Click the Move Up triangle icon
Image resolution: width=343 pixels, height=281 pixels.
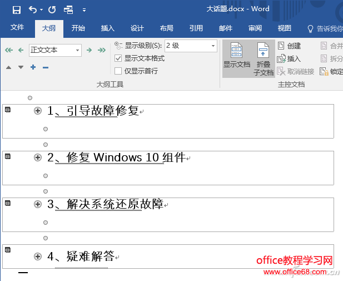coord(8,67)
